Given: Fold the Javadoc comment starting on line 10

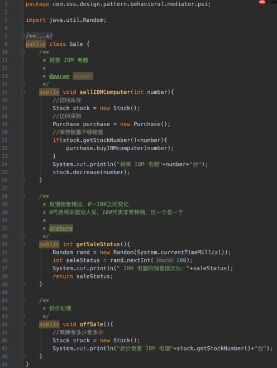Looking at the screenshot, I should [23, 52].
